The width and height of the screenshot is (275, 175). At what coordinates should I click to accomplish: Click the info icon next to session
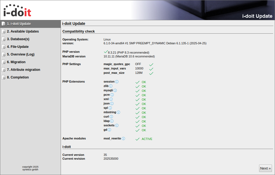coord(117,82)
